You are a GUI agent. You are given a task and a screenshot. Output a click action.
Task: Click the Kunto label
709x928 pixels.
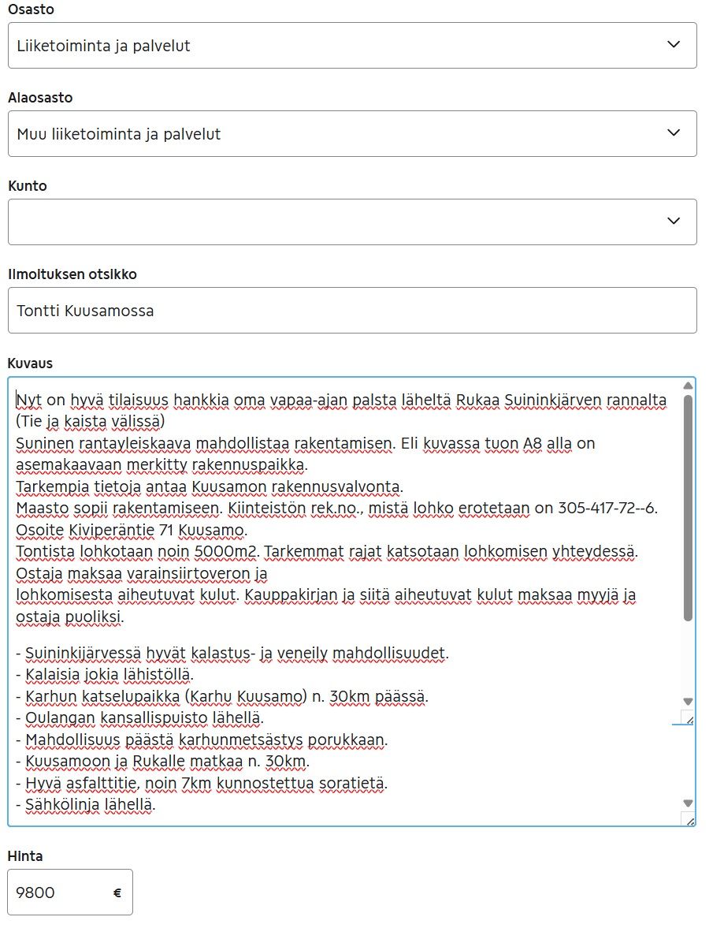[x=28, y=186]
